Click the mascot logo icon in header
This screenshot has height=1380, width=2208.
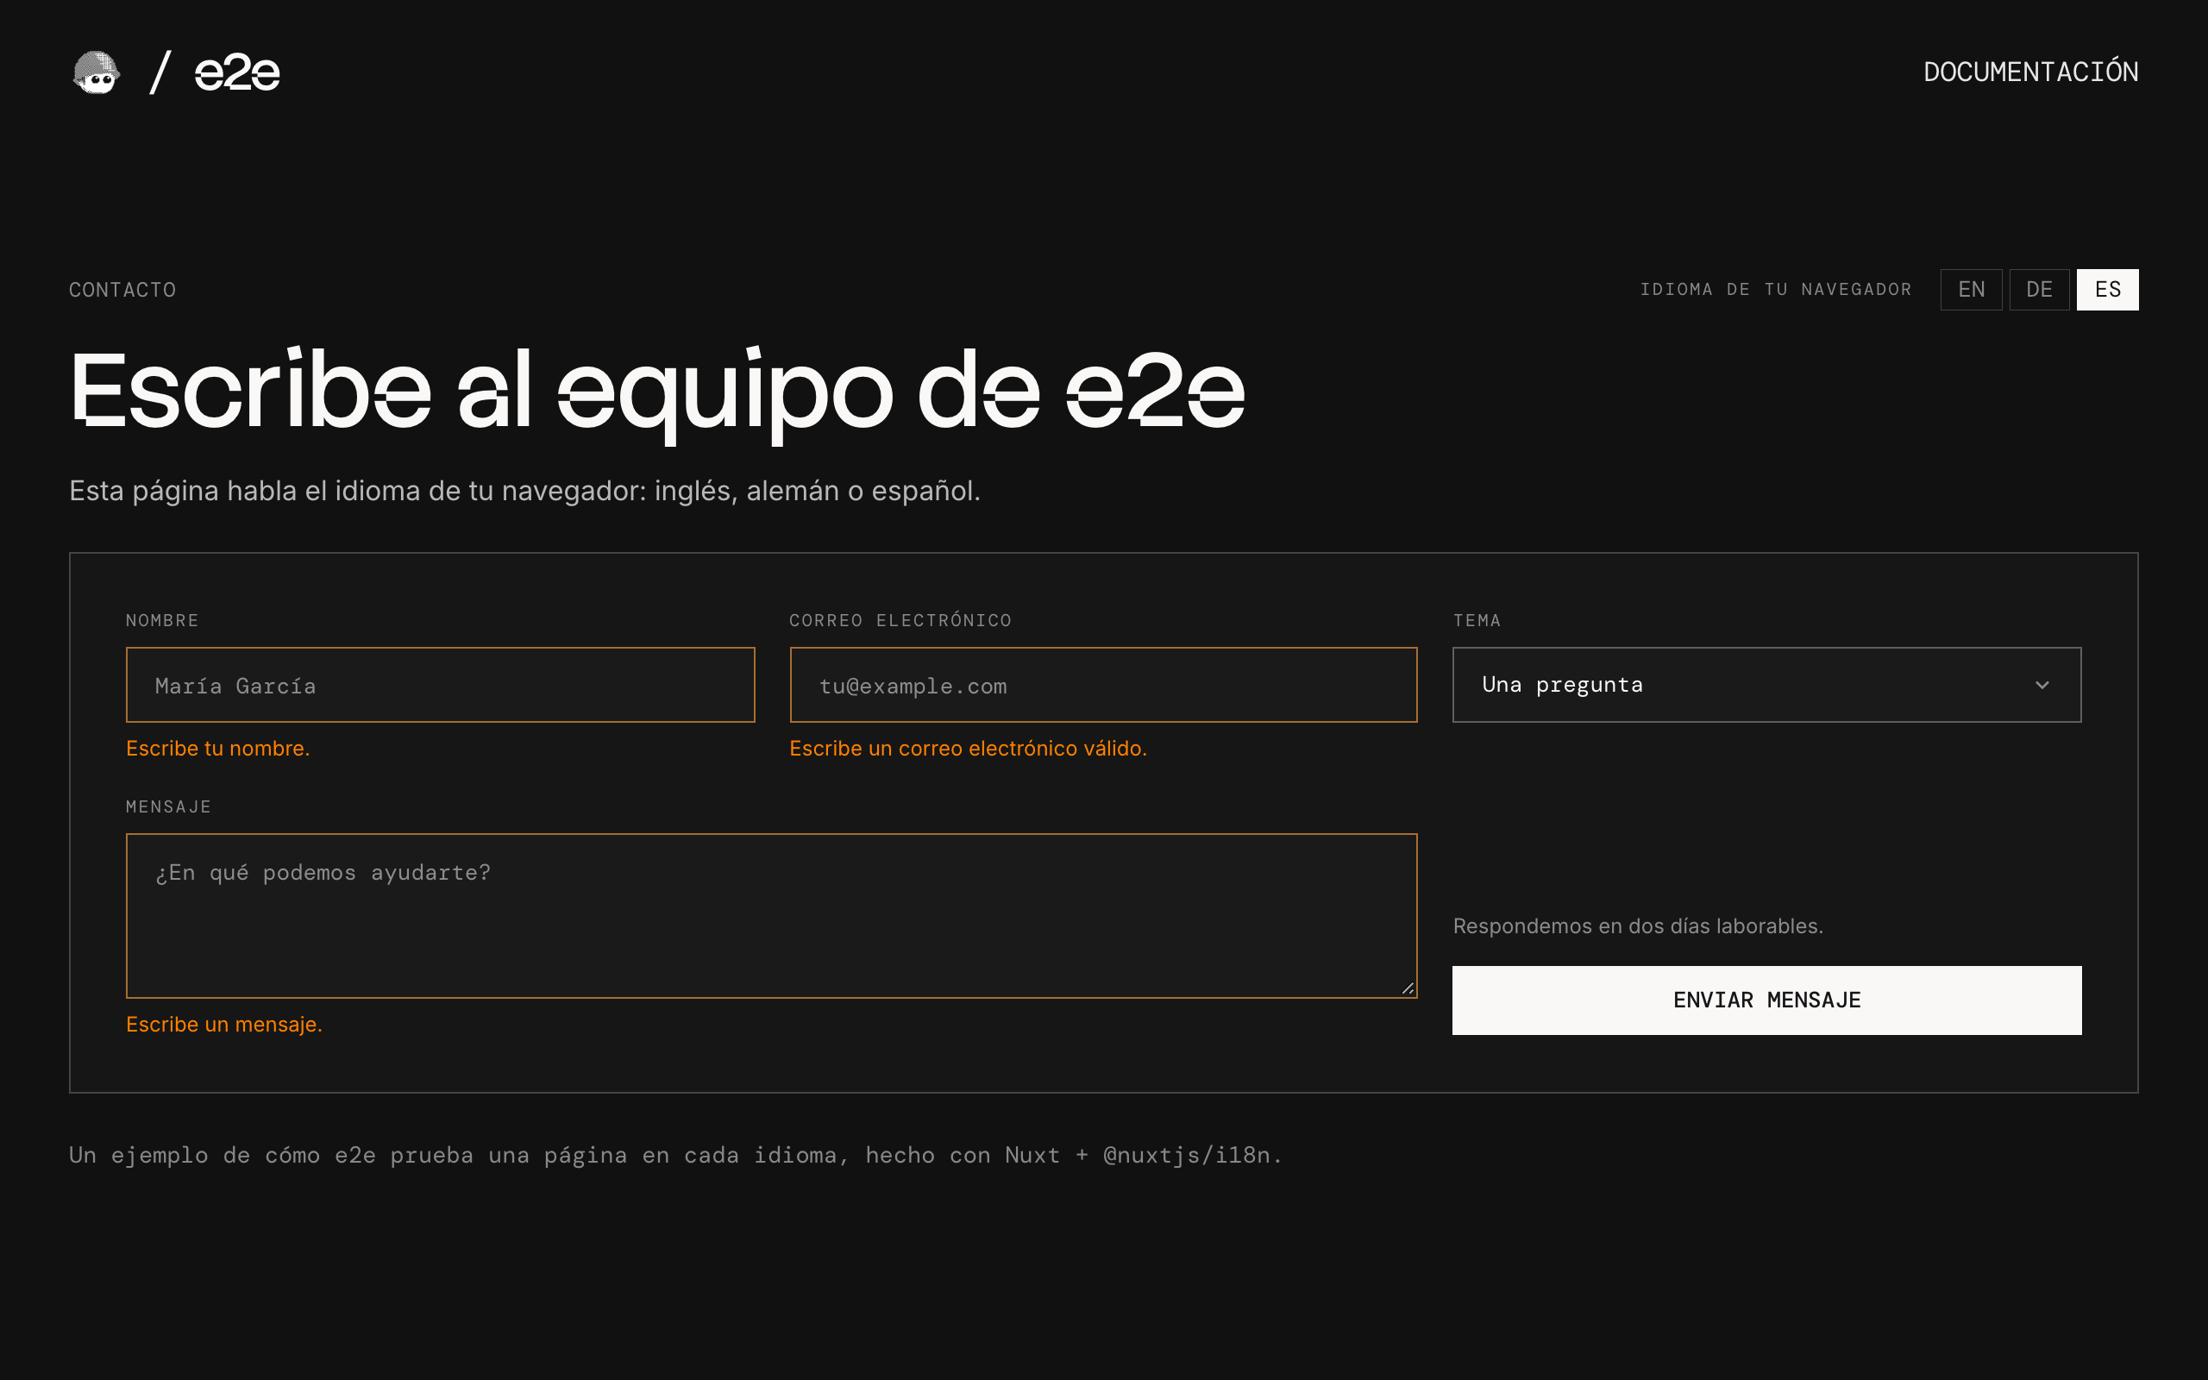click(96, 72)
